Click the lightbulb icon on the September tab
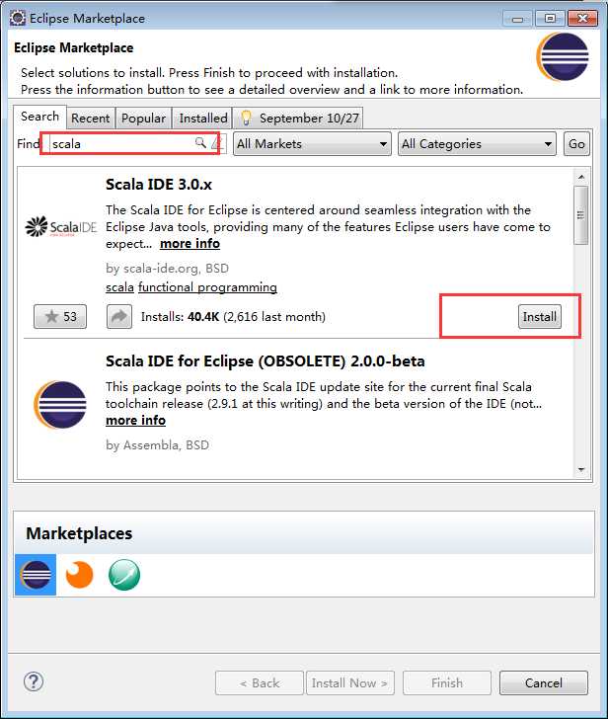 pos(246,118)
